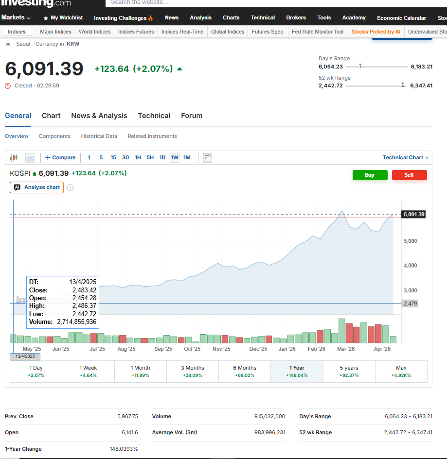
Task: Click the website search field
Action: [276, 3]
